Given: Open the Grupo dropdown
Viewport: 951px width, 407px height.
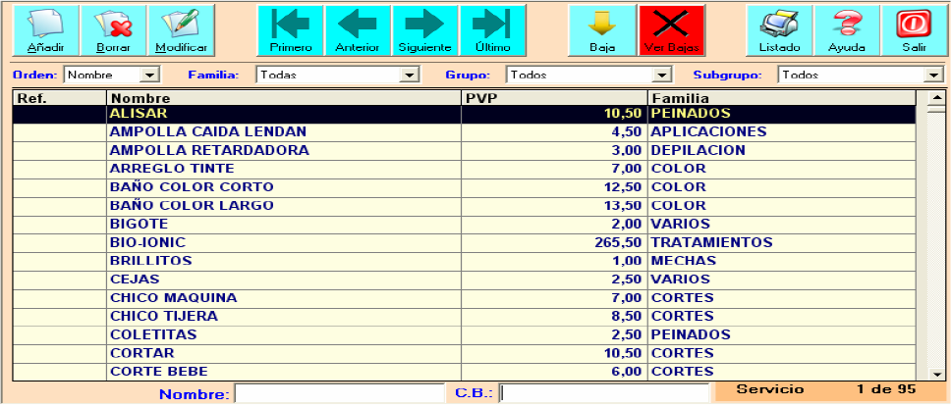Looking at the screenshot, I should point(662,76).
